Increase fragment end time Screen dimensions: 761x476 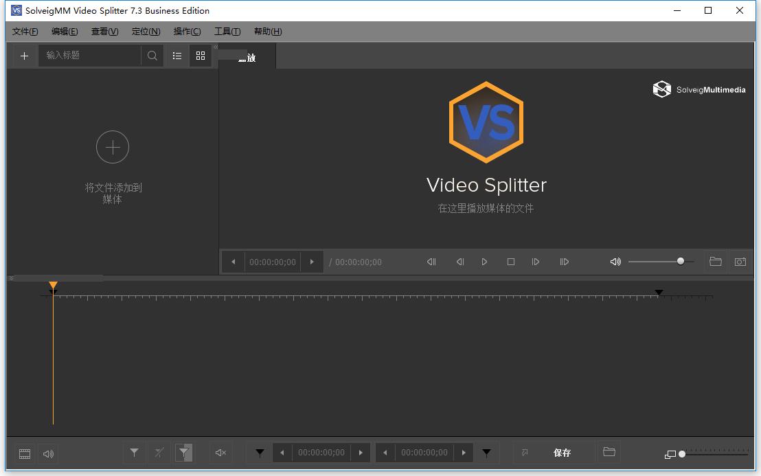pyautogui.click(x=464, y=453)
